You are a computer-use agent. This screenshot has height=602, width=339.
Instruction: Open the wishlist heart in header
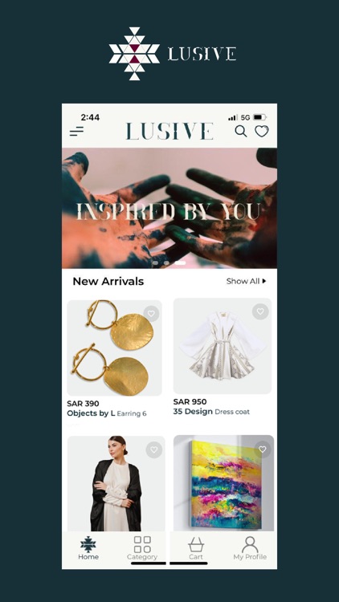(262, 132)
